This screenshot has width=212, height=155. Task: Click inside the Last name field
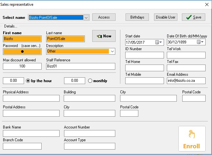click(x=65, y=39)
